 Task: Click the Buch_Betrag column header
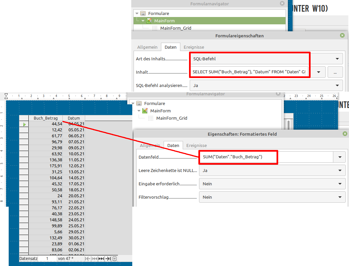tap(45, 118)
